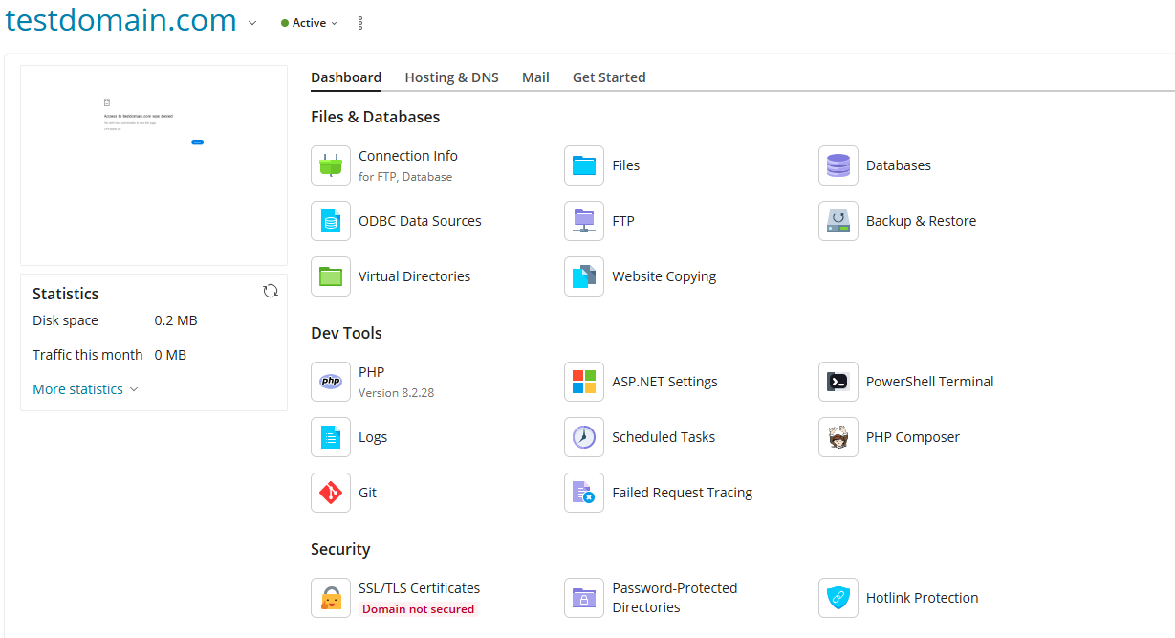Click the Backup & Restore drive icon

(838, 221)
